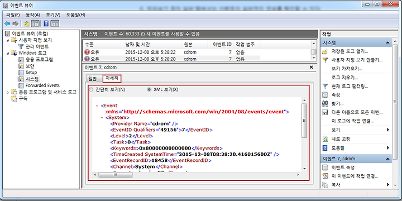Click 사용자 지정 보기 만들기 funnel icon

(325, 60)
